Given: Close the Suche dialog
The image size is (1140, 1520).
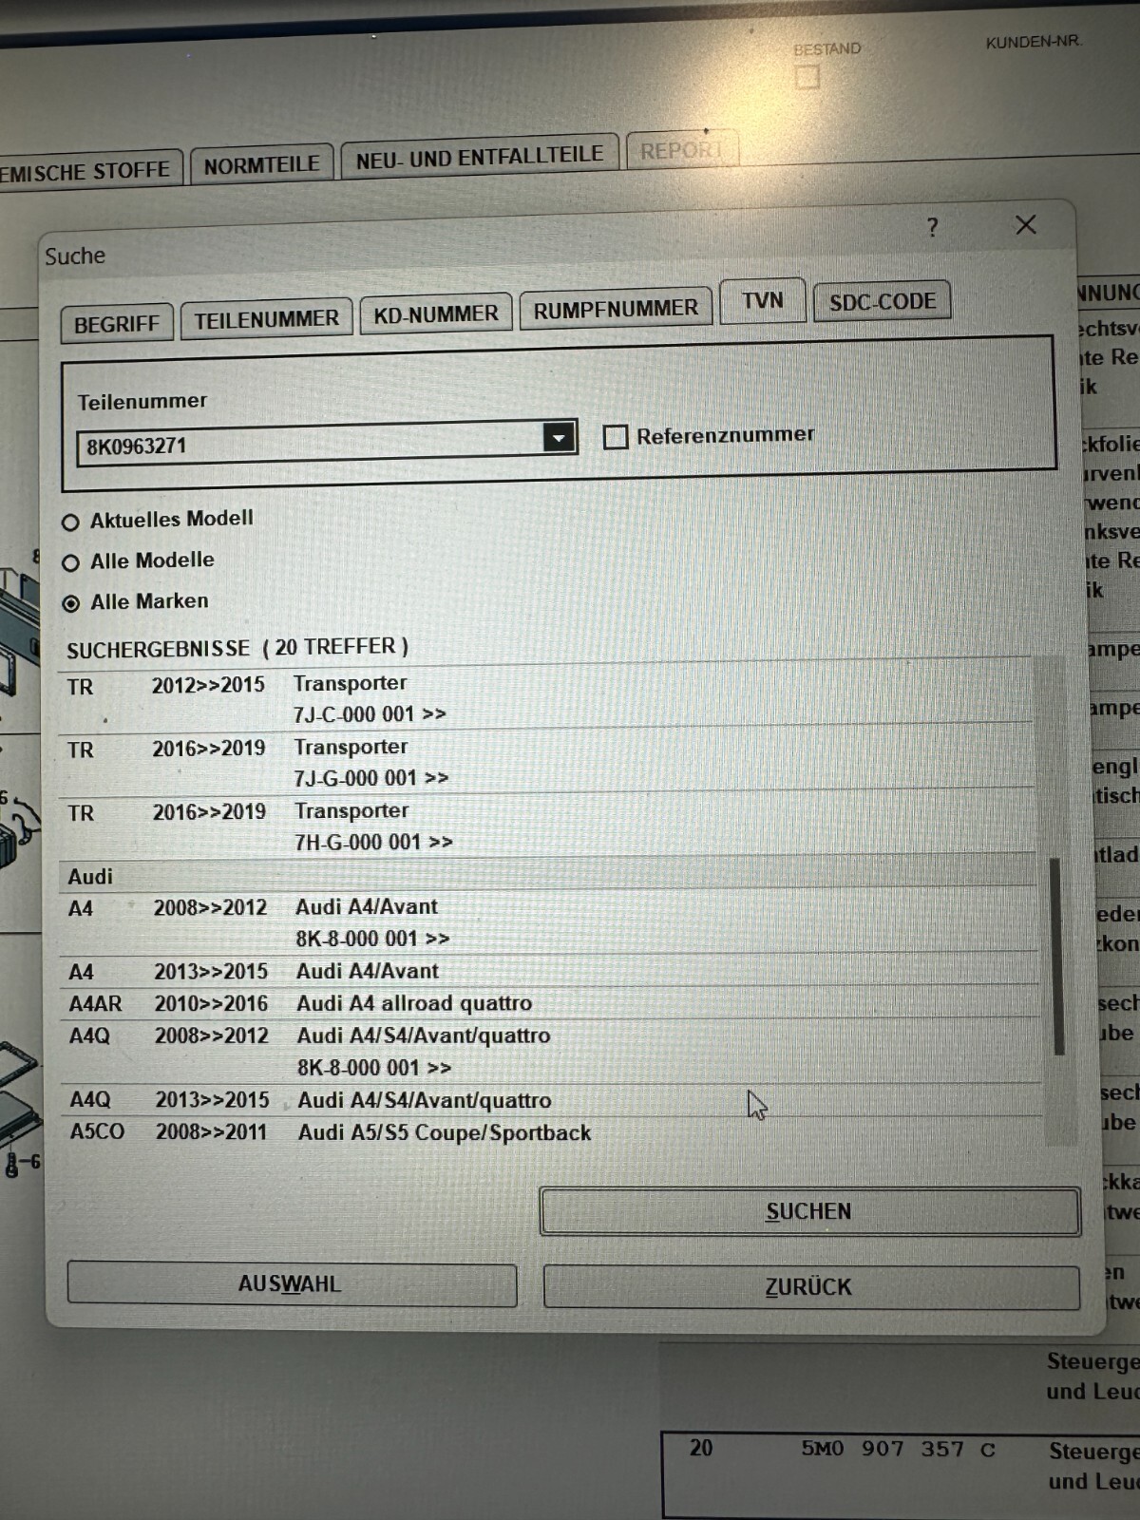Looking at the screenshot, I should coord(1025,225).
